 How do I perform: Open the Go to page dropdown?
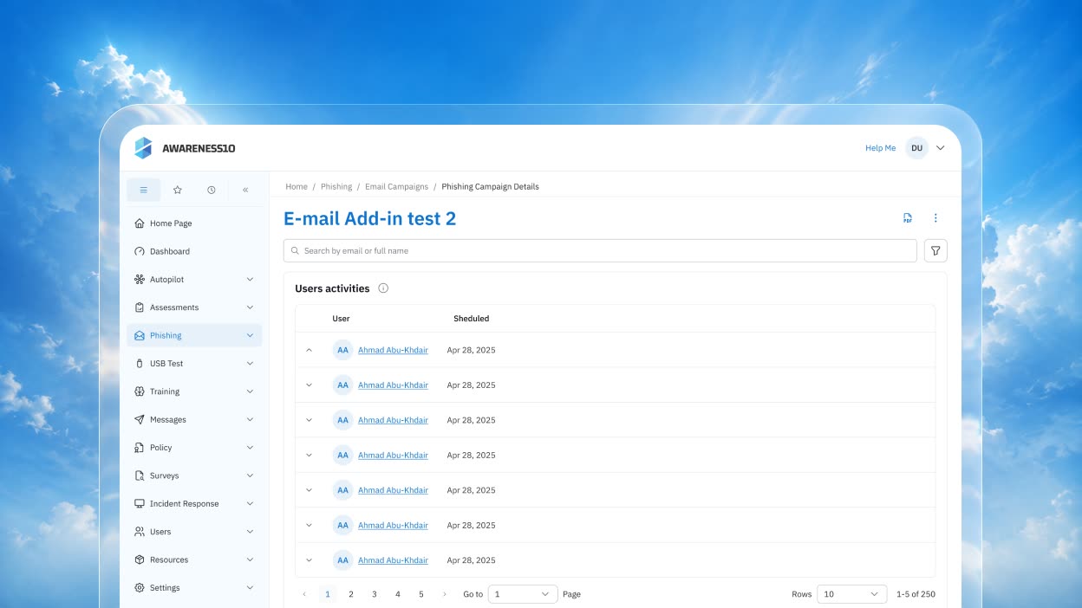(x=523, y=594)
